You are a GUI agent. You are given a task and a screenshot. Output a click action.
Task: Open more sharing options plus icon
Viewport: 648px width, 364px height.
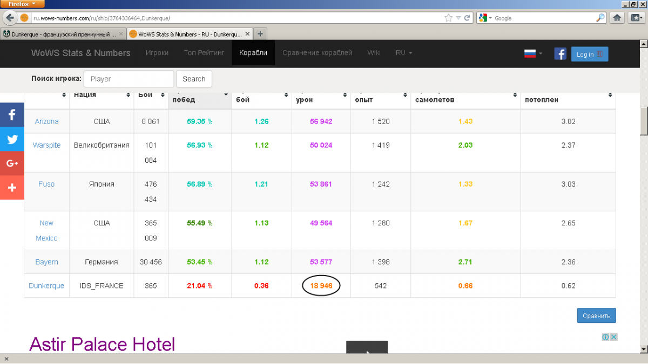click(12, 188)
